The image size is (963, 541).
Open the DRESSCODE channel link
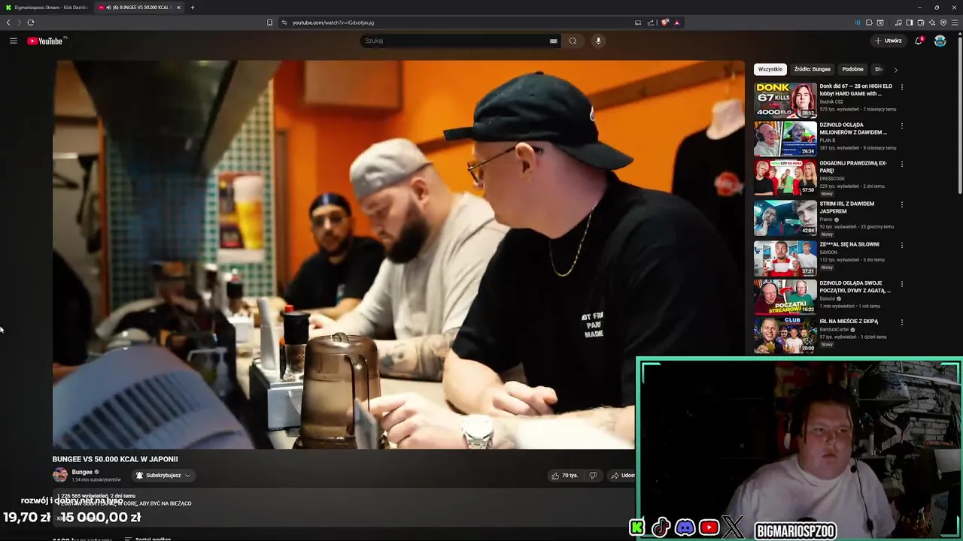pyautogui.click(x=832, y=179)
